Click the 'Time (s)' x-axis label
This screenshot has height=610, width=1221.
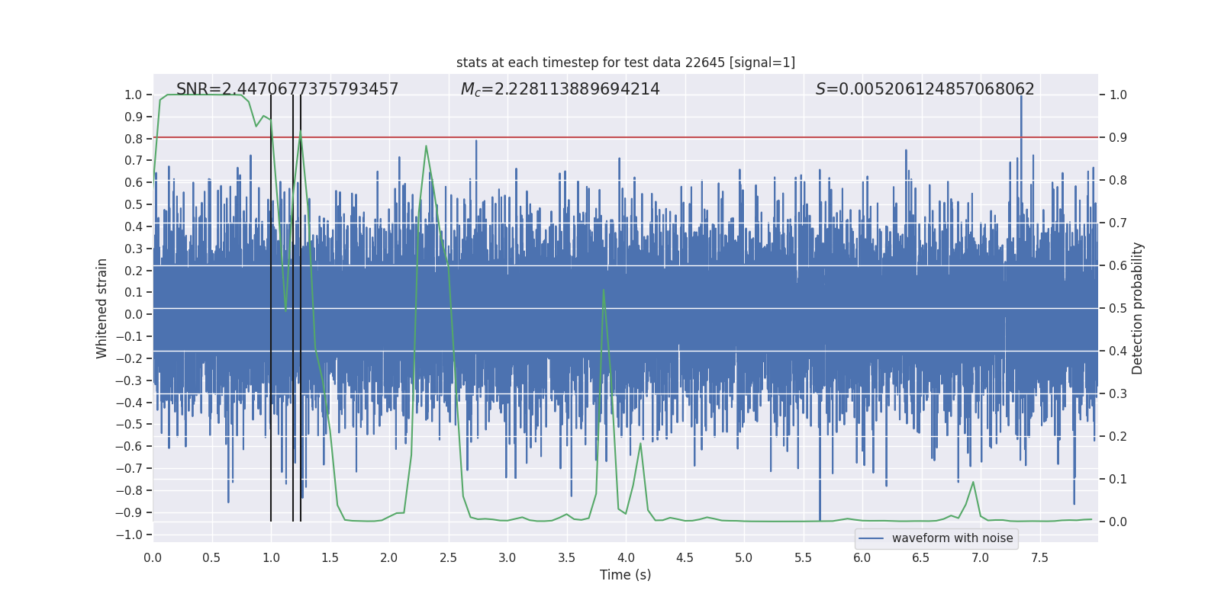[x=625, y=575]
